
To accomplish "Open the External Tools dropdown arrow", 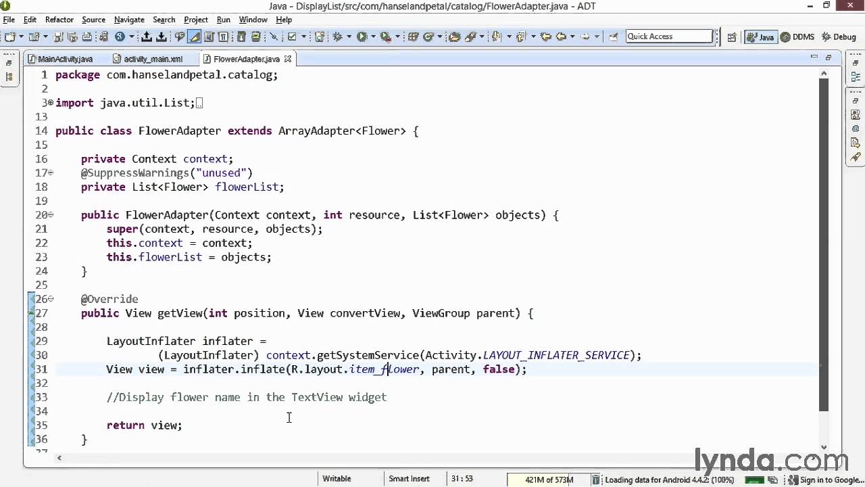I will (x=397, y=37).
